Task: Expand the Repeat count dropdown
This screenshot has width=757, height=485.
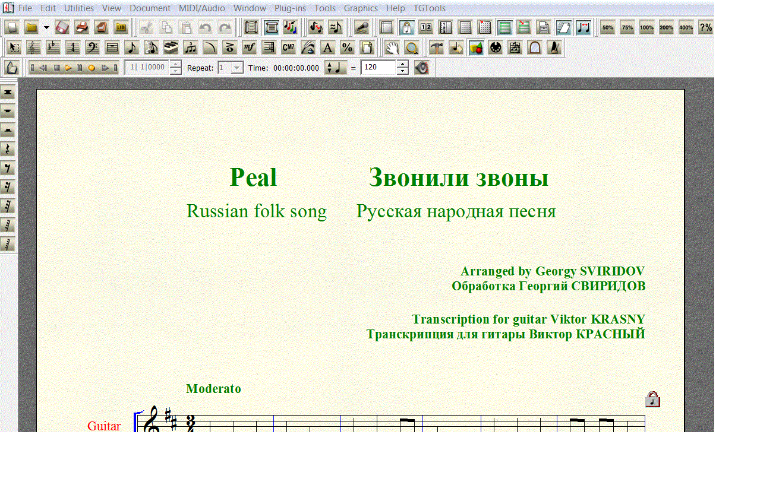Action: (x=237, y=68)
